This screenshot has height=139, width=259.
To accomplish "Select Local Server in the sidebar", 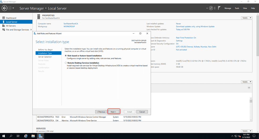I will click(x=16, y=22).
